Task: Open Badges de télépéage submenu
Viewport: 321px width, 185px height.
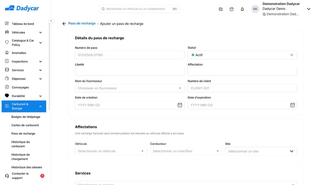Action: [26, 117]
